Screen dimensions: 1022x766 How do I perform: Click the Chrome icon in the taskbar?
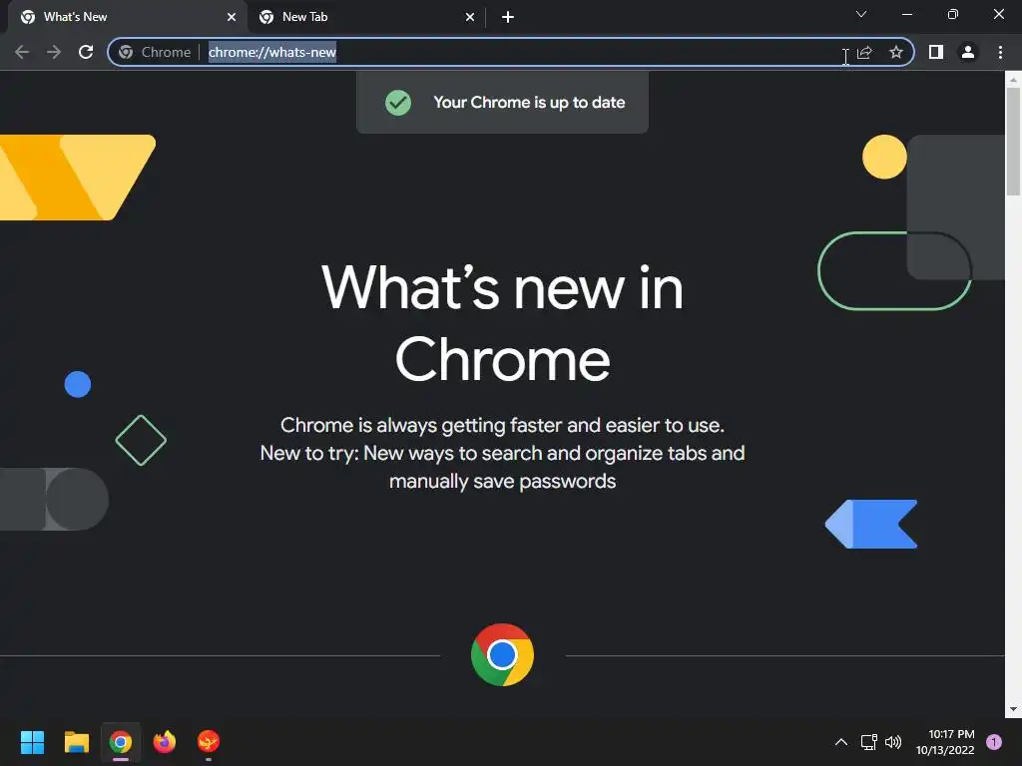[x=121, y=742]
